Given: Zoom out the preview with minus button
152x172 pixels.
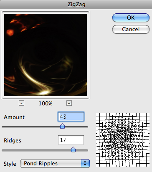Looking at the screenshot, I should [x=21, y=103].
